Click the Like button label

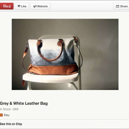coord(24,6)
